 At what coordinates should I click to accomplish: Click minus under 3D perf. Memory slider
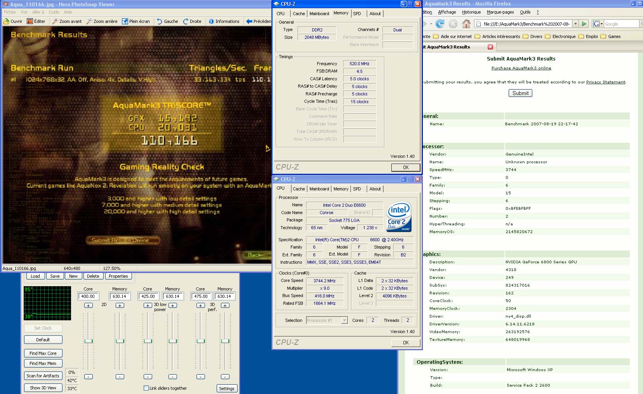225,377
